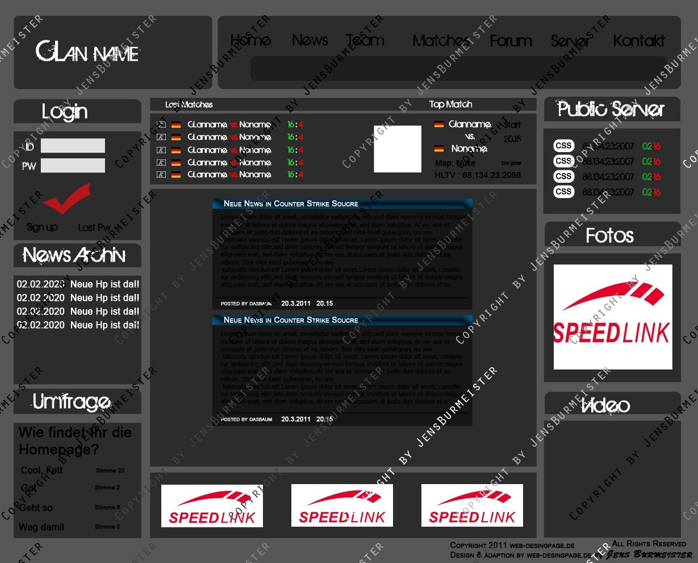Click the middle Speedlink sponsor banner

pyautogui.click(x=342, y=506)
